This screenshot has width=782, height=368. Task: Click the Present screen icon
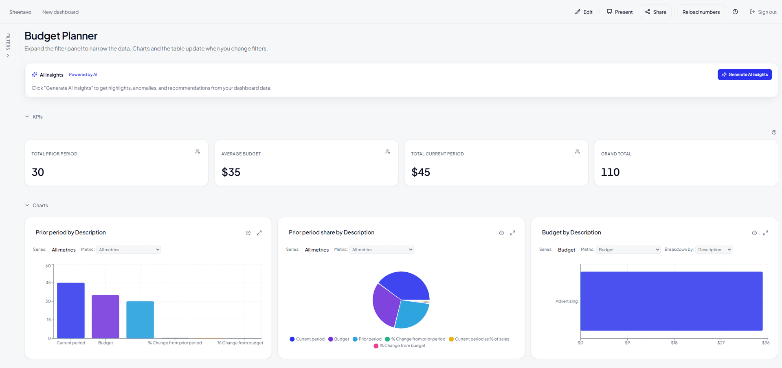(x=608, y=12)
